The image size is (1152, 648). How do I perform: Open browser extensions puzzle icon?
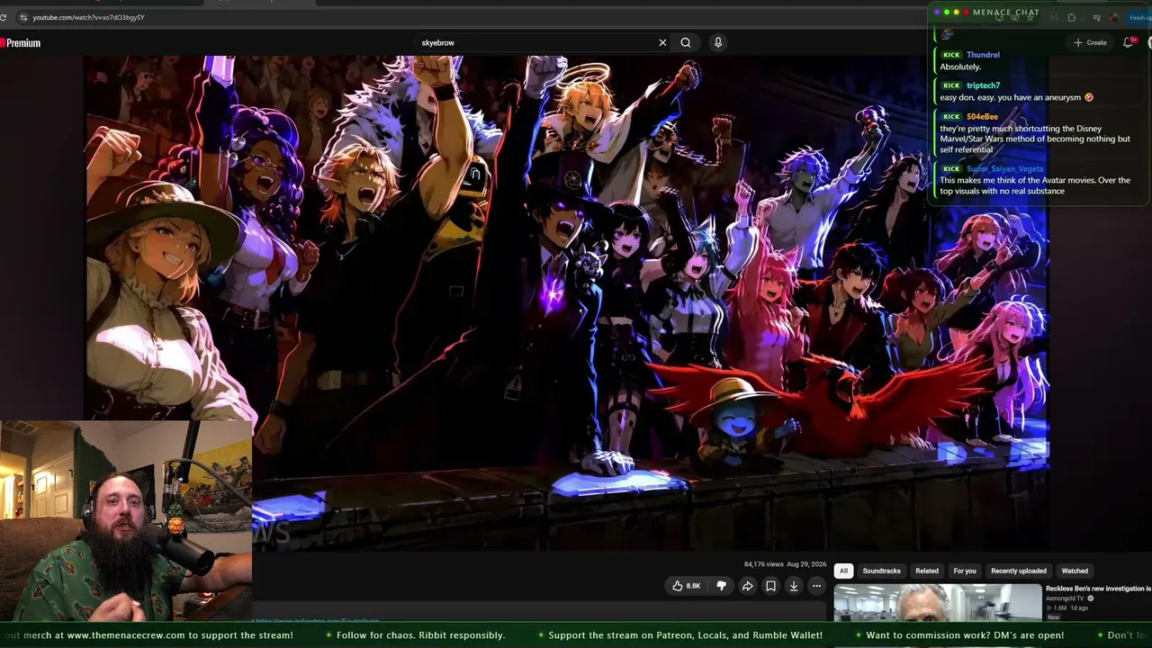point(1071,17)
